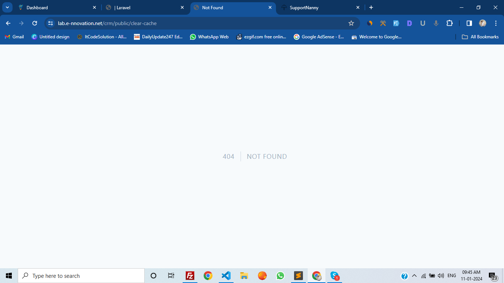Open WhatsApp from the taskbar
The width and height of the screenshot is (504, 283).
[x=280, y=276]
